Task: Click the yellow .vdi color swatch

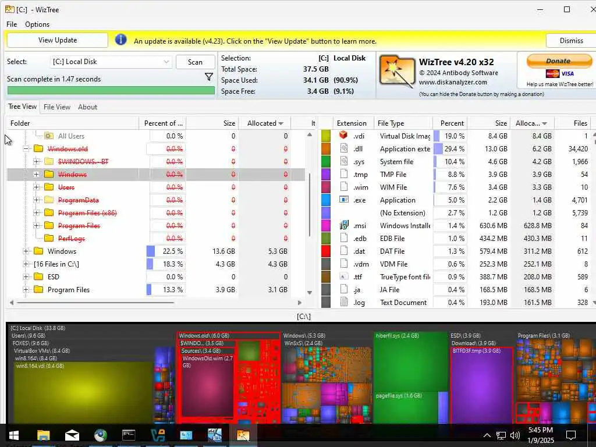Action: coord(326,136)
